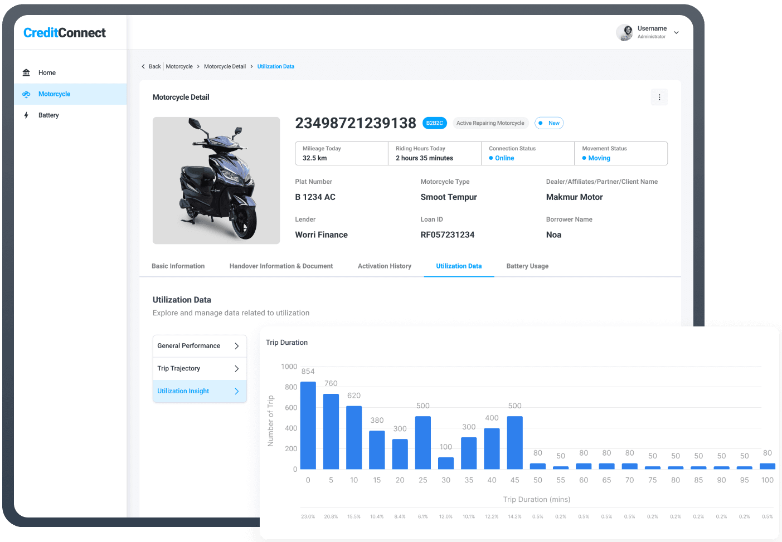Open the three-dot options menu
Viewport: 782px width, 542px height.
pos(659,97)
